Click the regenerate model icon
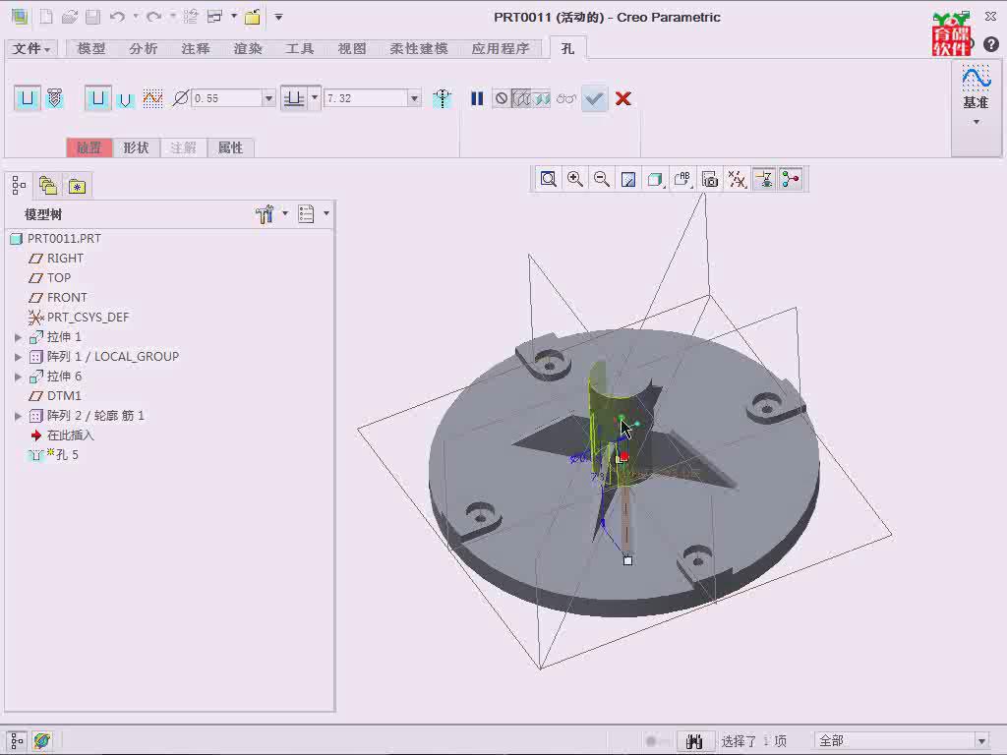 tap(190, 17)
